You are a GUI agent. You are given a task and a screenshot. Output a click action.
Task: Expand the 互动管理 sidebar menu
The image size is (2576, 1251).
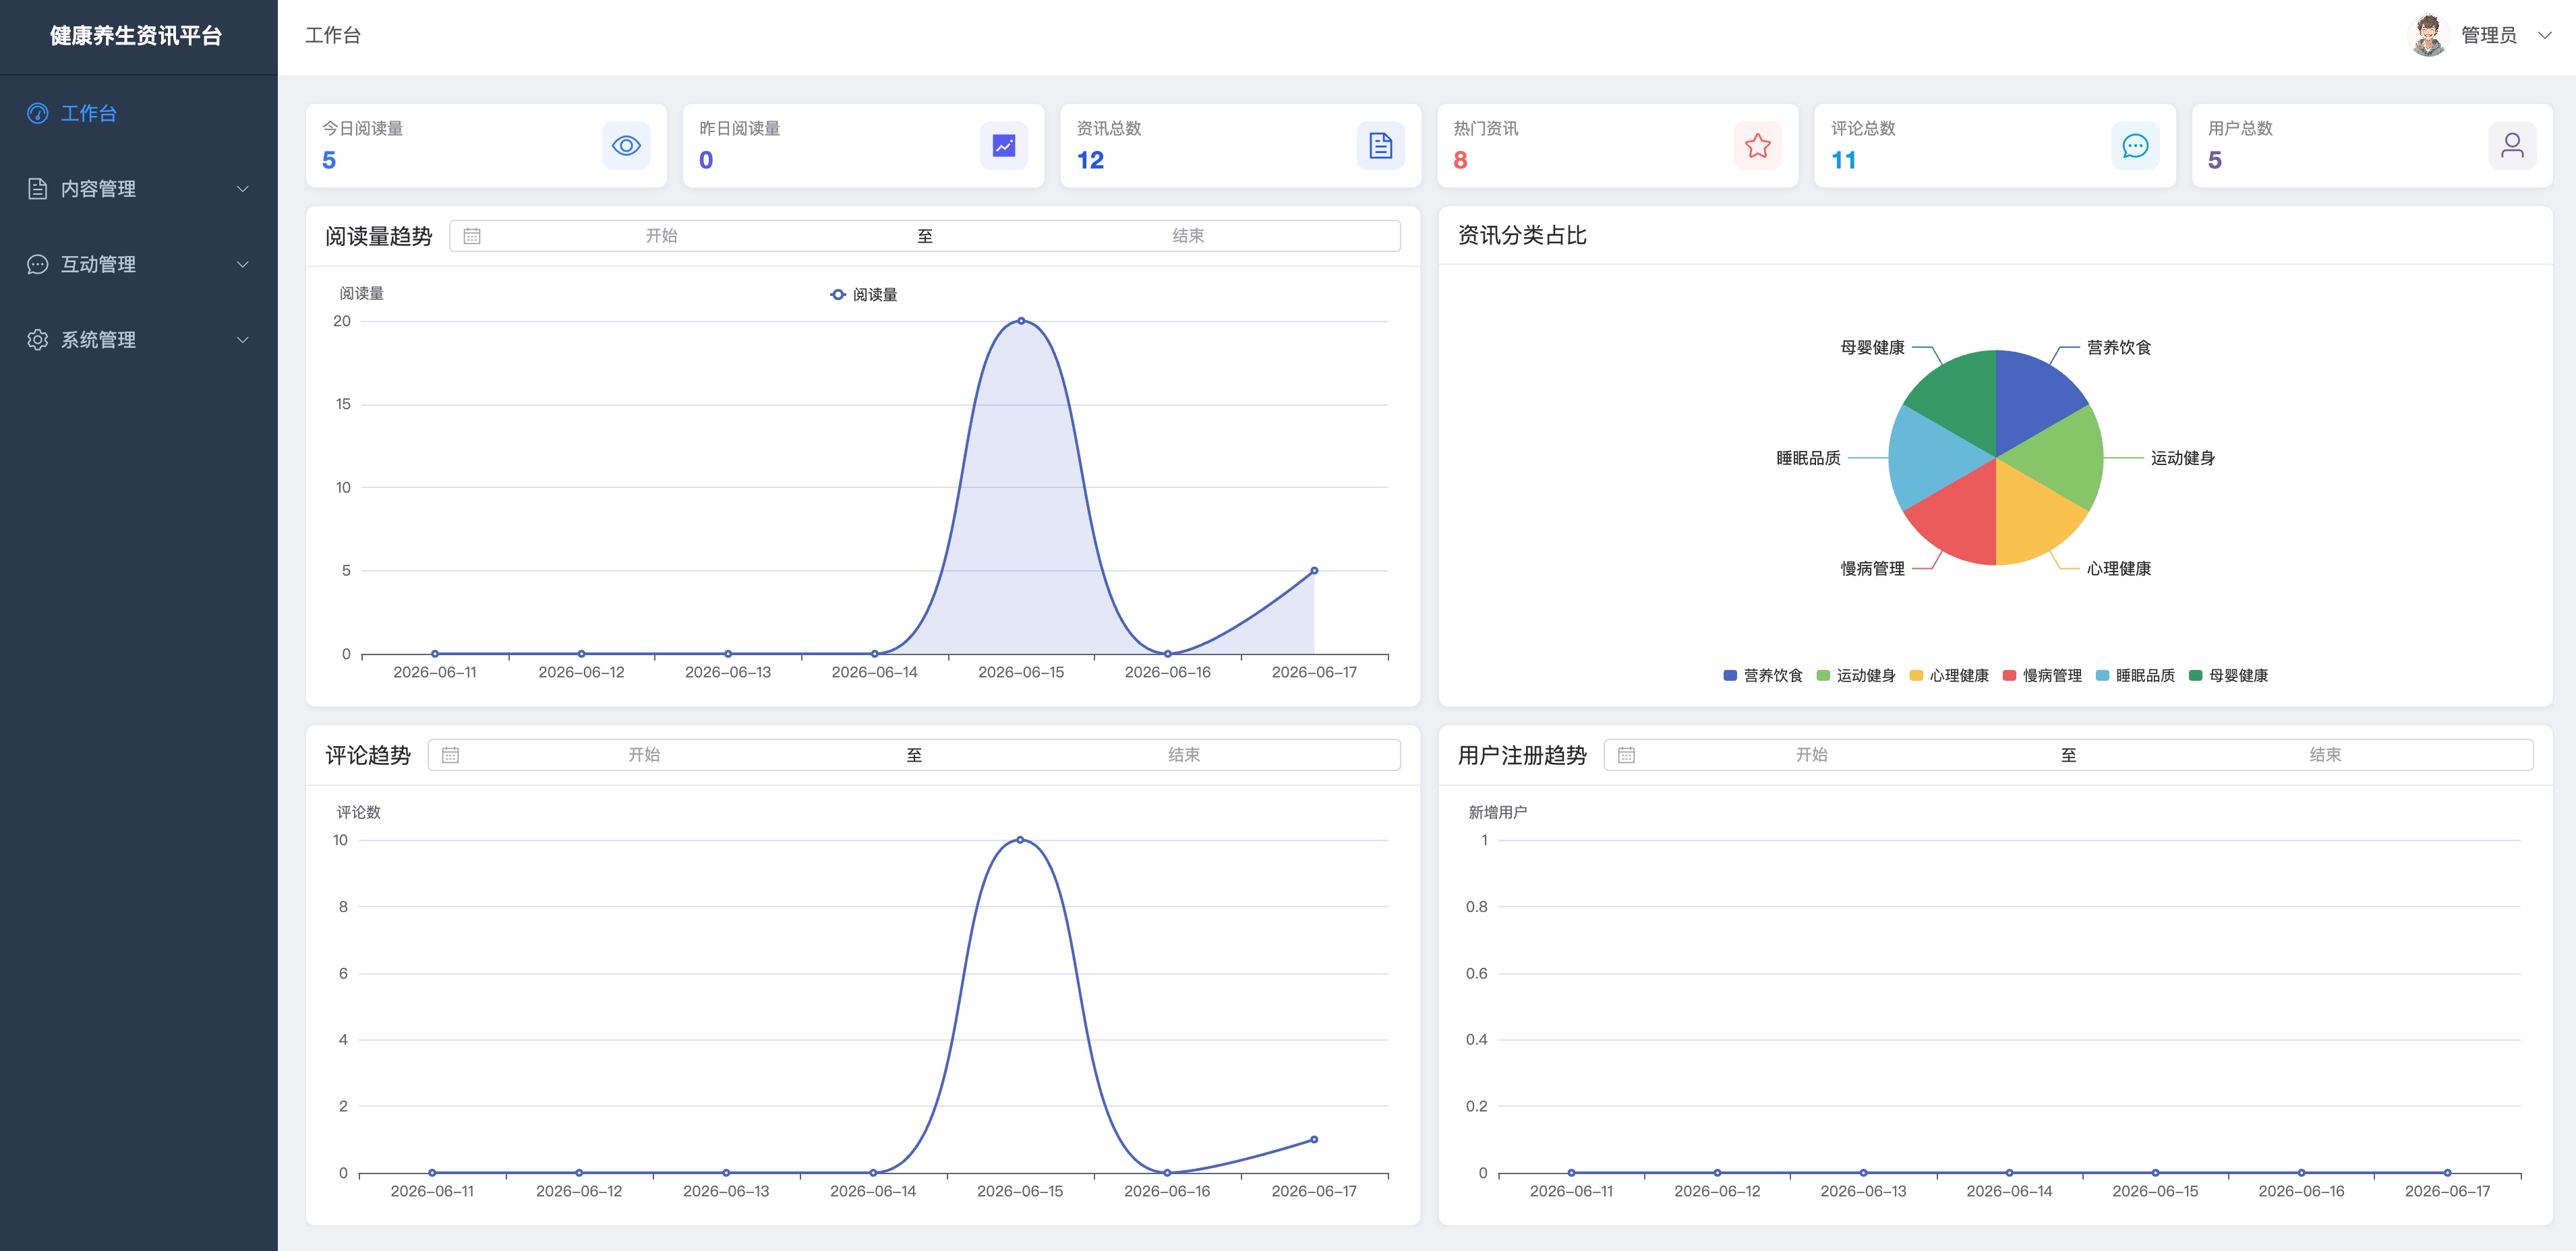(139, 264)
